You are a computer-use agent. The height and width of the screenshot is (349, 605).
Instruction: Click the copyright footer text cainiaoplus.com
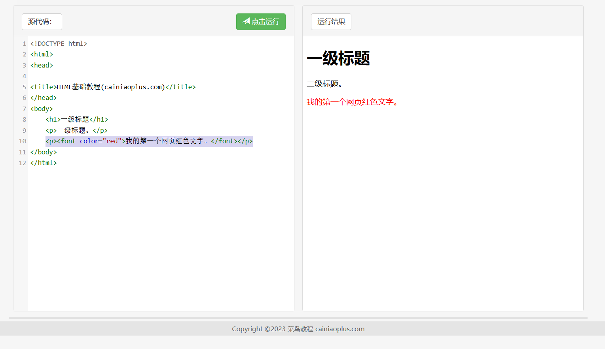[298, 329]
